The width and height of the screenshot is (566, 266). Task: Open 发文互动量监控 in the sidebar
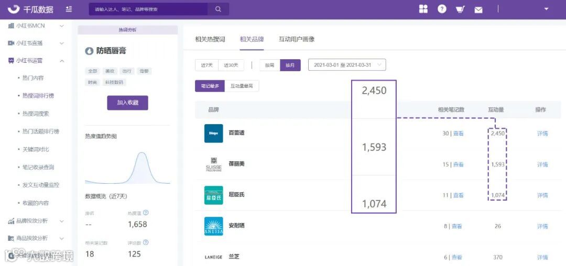41,185
